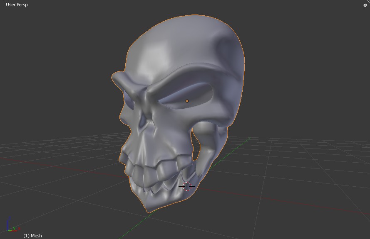Click empty space to deselect the skull

pos(312,62)
